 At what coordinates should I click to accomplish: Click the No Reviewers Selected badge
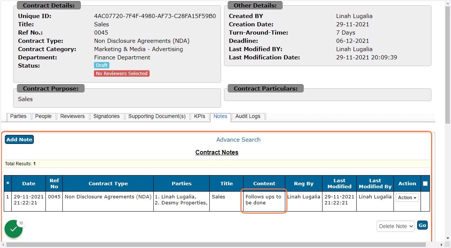(x=122, y=74)
